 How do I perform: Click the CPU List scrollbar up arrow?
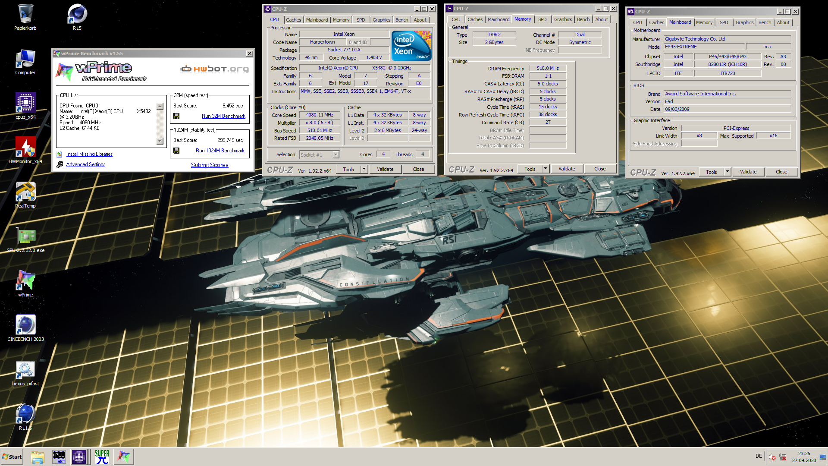pos(160,106)
